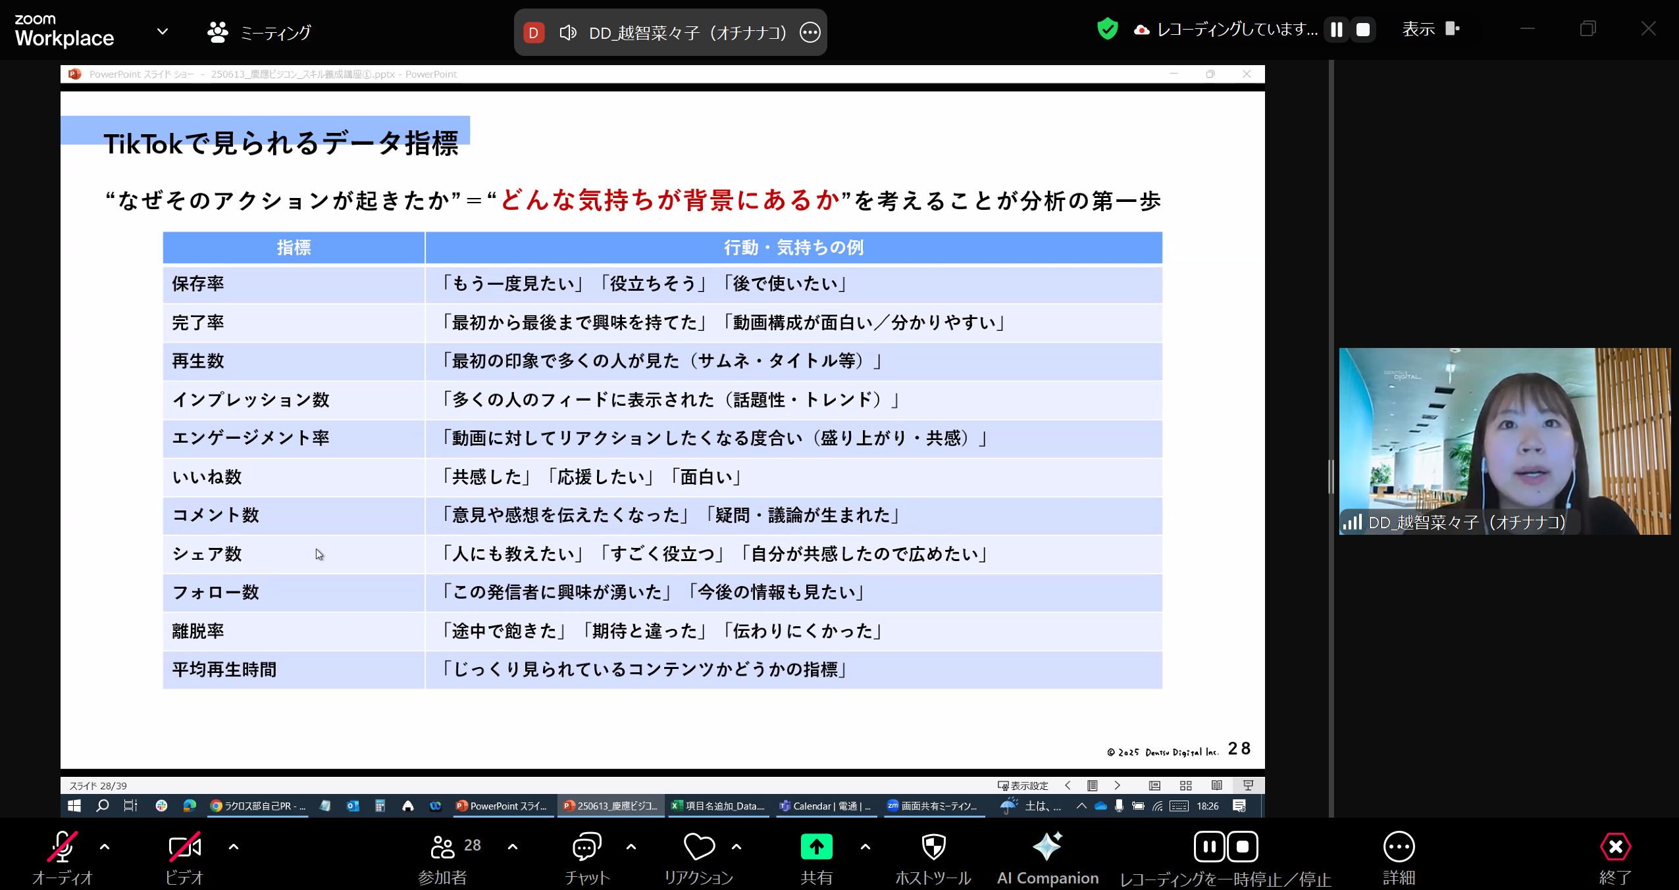
Task: Click the green encryption shield icon
Action: pyautogui.click(x=1108, y=29)
